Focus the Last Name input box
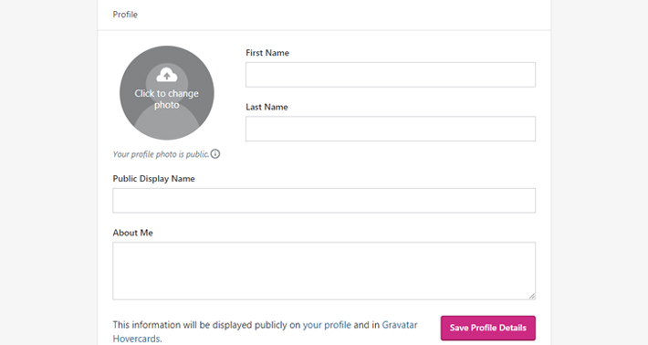 pyautogui.click(x=391, y=129)
